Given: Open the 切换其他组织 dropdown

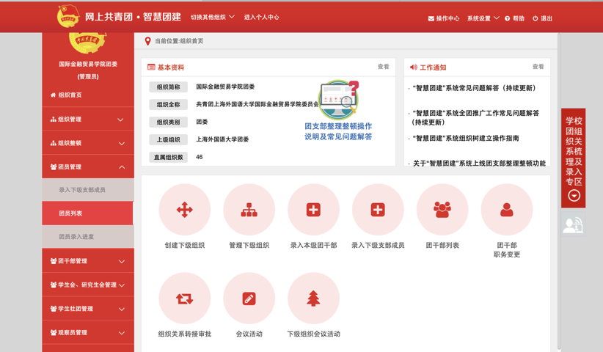Looking at the screenshot, I should click(213, 17).
